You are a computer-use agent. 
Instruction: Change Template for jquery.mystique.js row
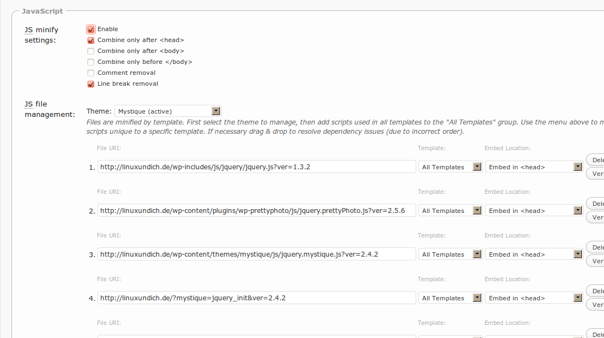pos(450,254)
